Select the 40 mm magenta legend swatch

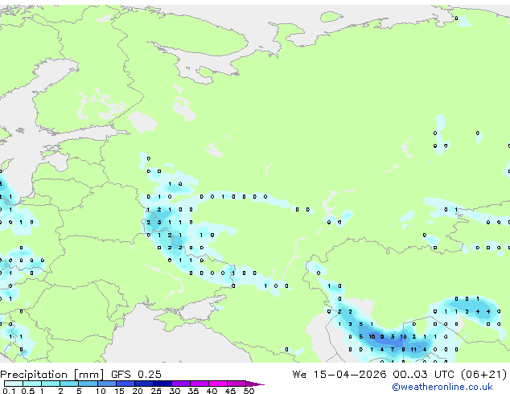click(218, 384)
